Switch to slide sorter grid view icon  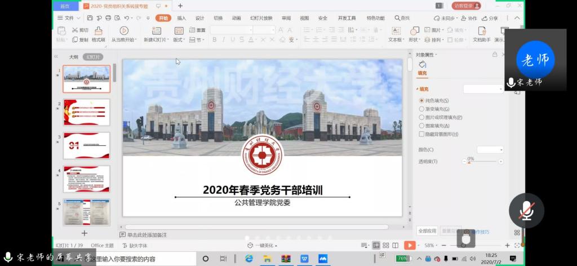point(385,245)
